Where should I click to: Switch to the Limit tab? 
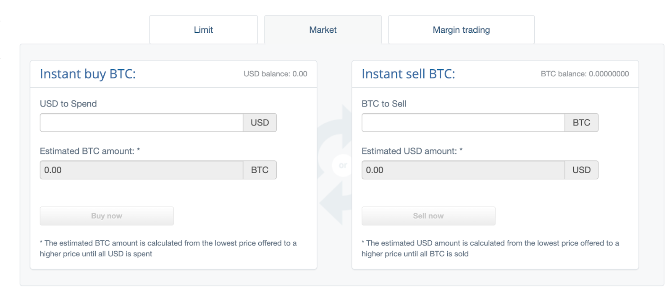pyautogui.click(x=203, y=30)
